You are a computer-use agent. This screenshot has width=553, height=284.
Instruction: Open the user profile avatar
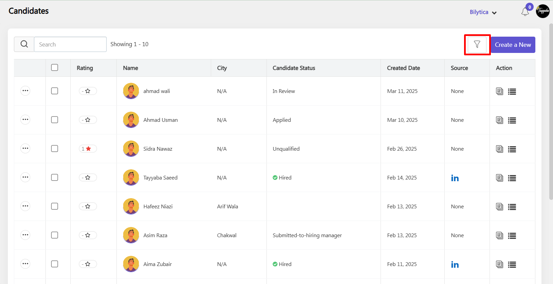(x=542, y=11)
